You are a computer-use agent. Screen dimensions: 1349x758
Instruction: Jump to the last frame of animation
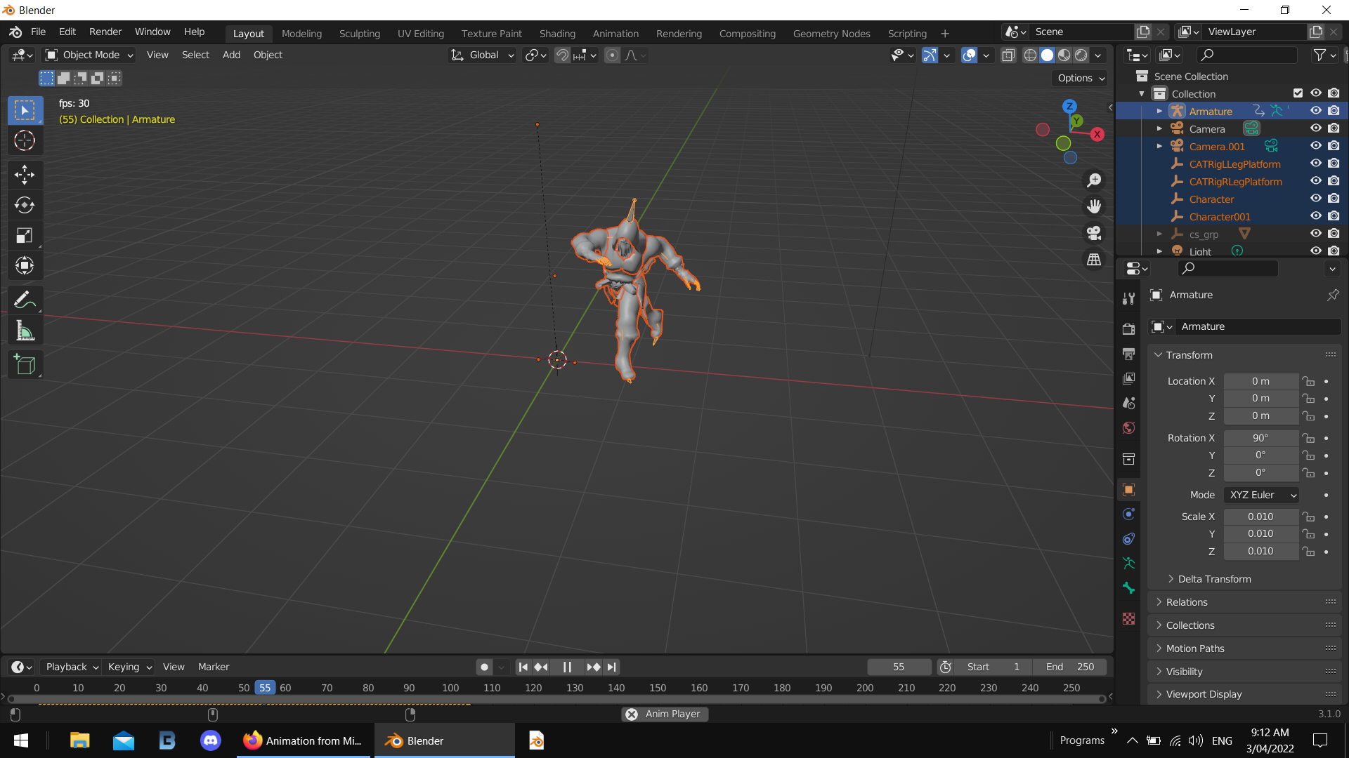pos(611,667)
